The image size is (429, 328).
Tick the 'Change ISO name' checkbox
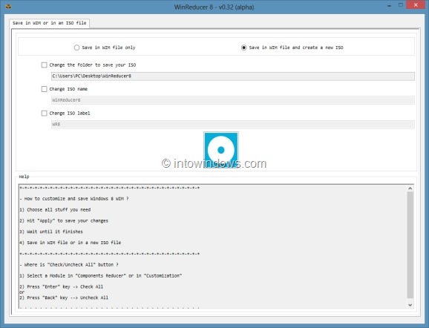click(44, 89)
